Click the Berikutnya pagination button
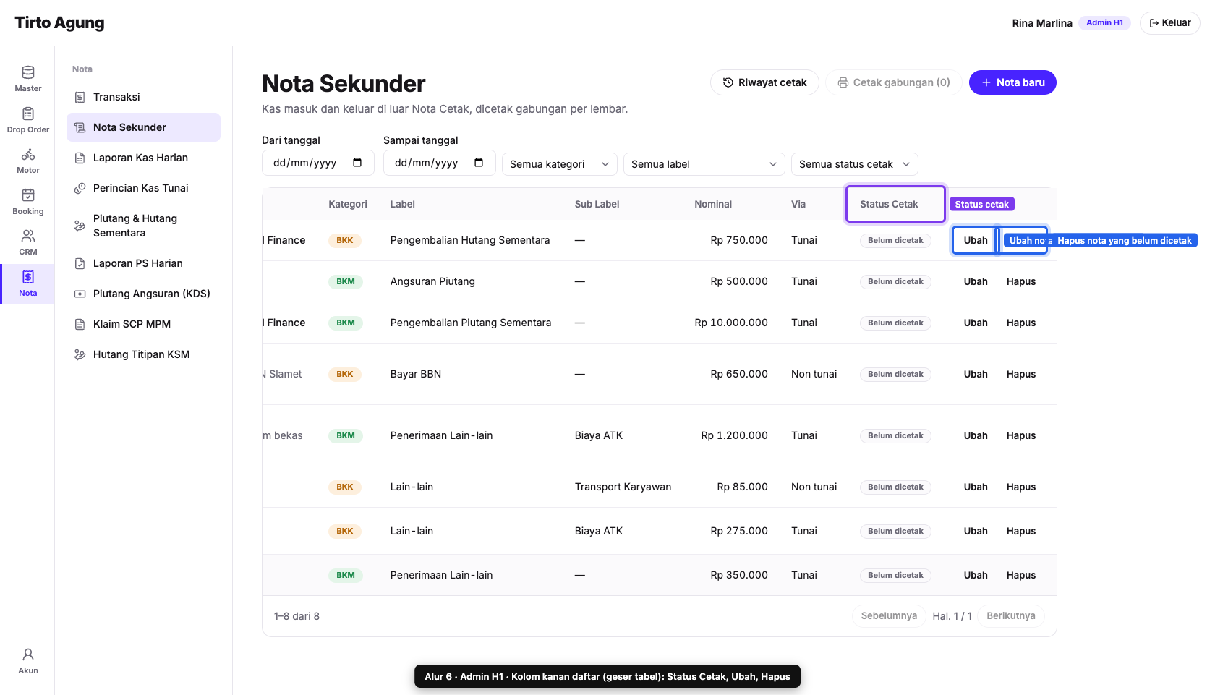The height and width of the screenshot is (695, 1215). point(1011,616)
